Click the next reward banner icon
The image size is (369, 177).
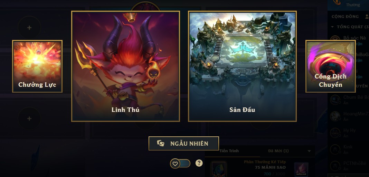(218, 169)
